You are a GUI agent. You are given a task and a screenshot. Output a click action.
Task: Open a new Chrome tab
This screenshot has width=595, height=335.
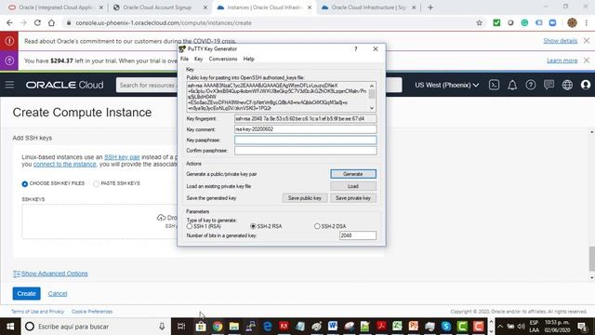(x=430, y=7)
